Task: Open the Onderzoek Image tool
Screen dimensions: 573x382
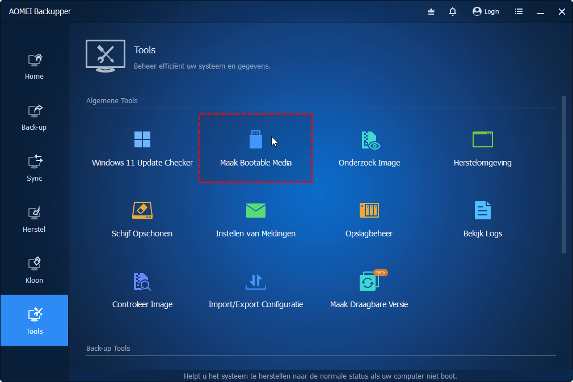Action: (x=369, y=148)
